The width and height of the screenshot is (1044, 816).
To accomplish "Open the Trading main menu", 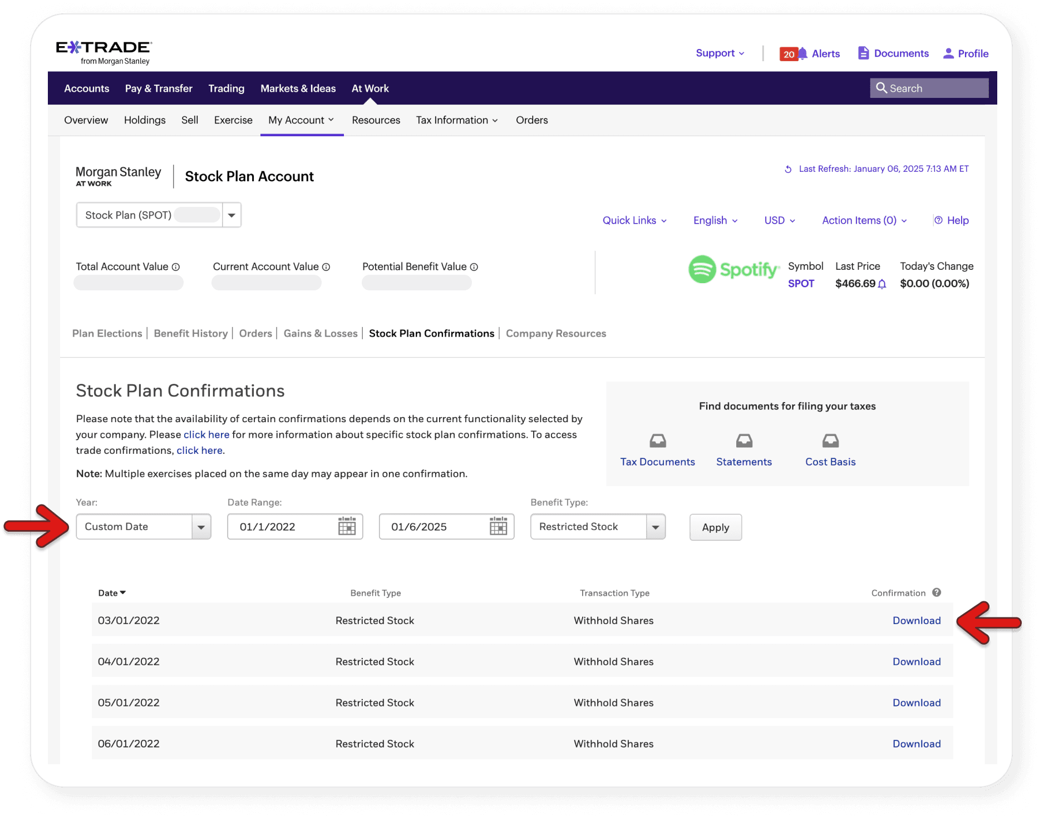I will pyautogui.click(x=226, y=88).
